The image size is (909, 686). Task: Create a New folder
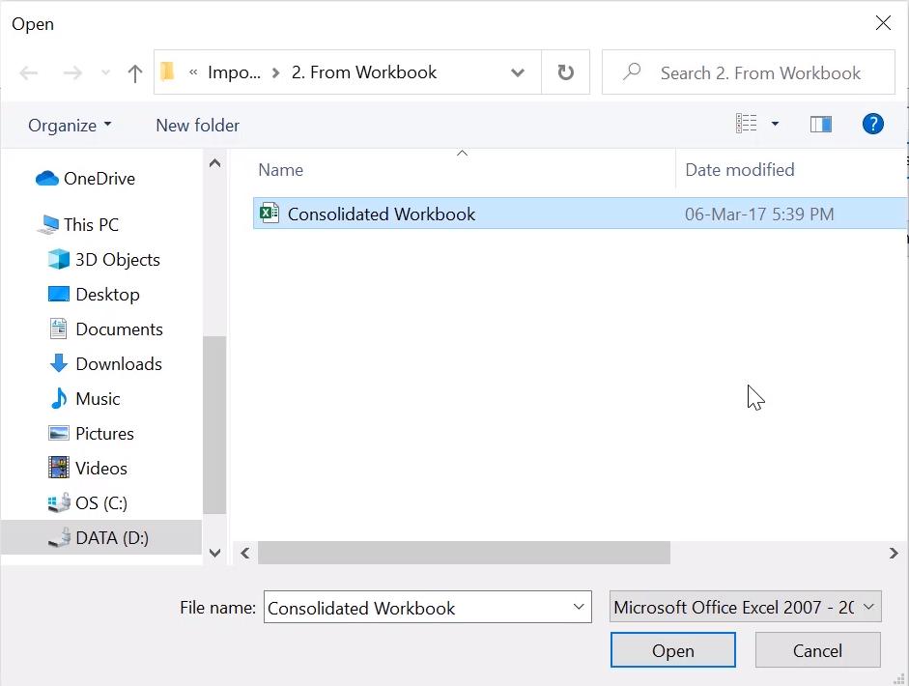[196, 125]
